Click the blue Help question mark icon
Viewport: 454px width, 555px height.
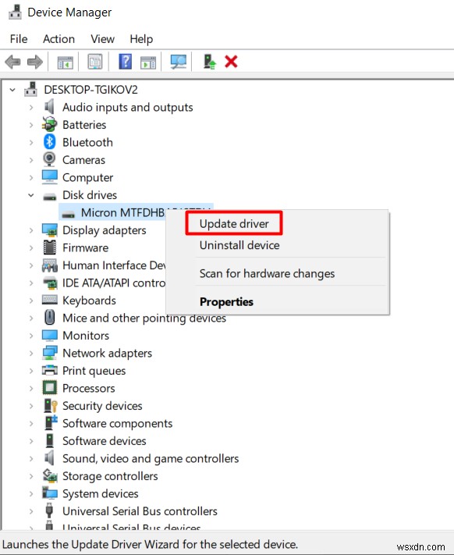tap(125, 62)
